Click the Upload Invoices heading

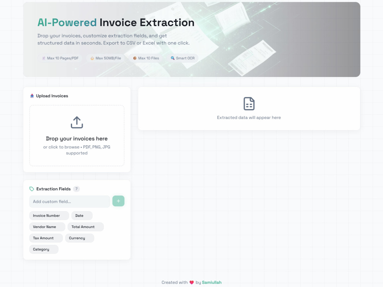[x=52, y=96]
